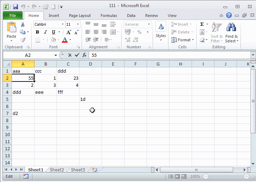Click the red font color swatch

[x=65, y=40]
